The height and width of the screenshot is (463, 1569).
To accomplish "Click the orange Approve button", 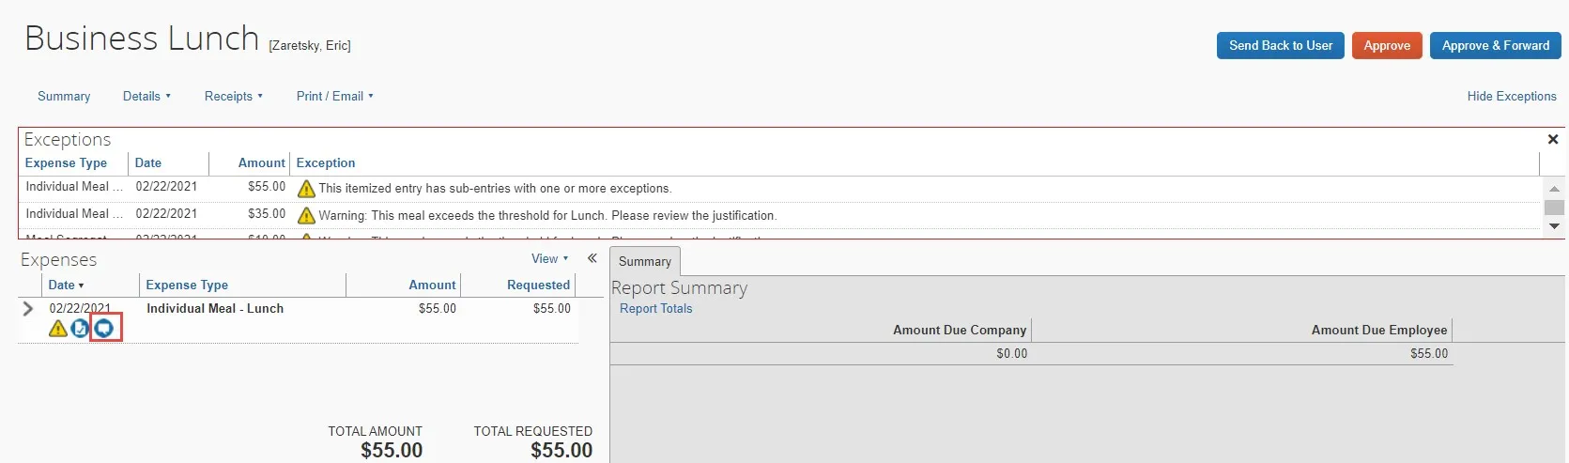I will point(1387,45).
